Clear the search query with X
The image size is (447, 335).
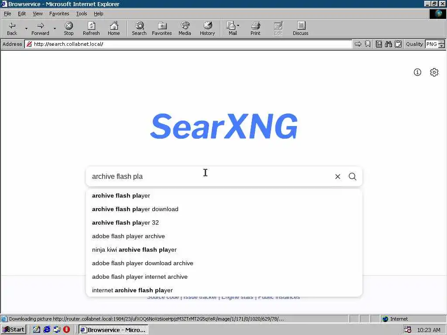point(337,177)
